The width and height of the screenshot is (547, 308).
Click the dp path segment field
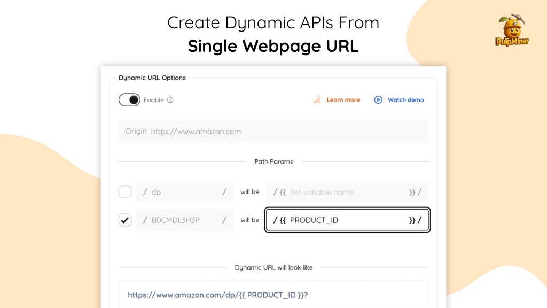[x=184, y=191]
